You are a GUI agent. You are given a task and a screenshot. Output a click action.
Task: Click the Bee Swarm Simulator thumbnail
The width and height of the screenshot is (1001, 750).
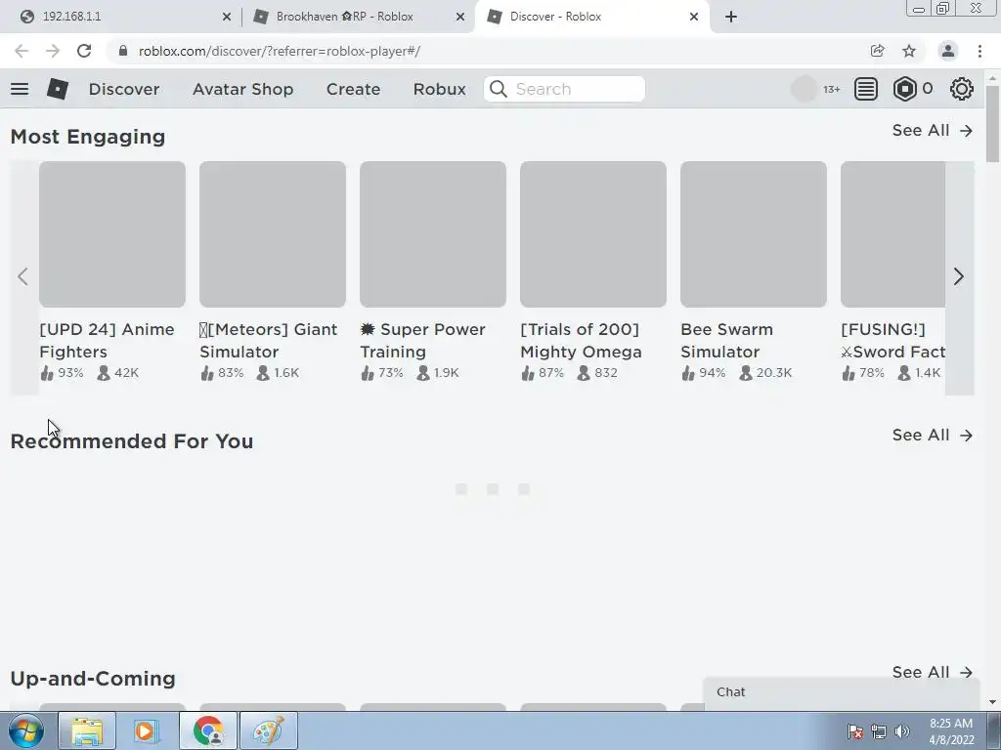[x=754, y=234]
